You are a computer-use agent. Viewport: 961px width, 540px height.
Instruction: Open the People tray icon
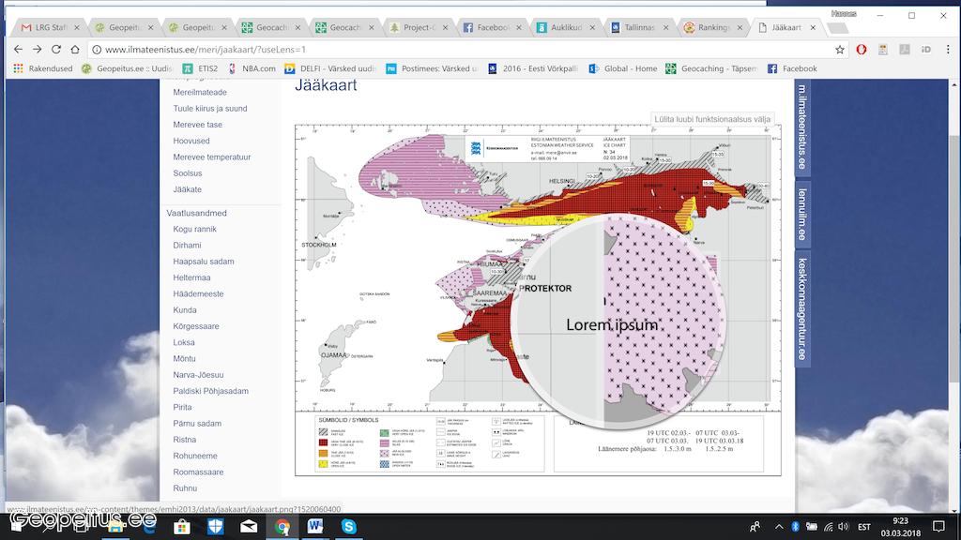coord(755,527)
